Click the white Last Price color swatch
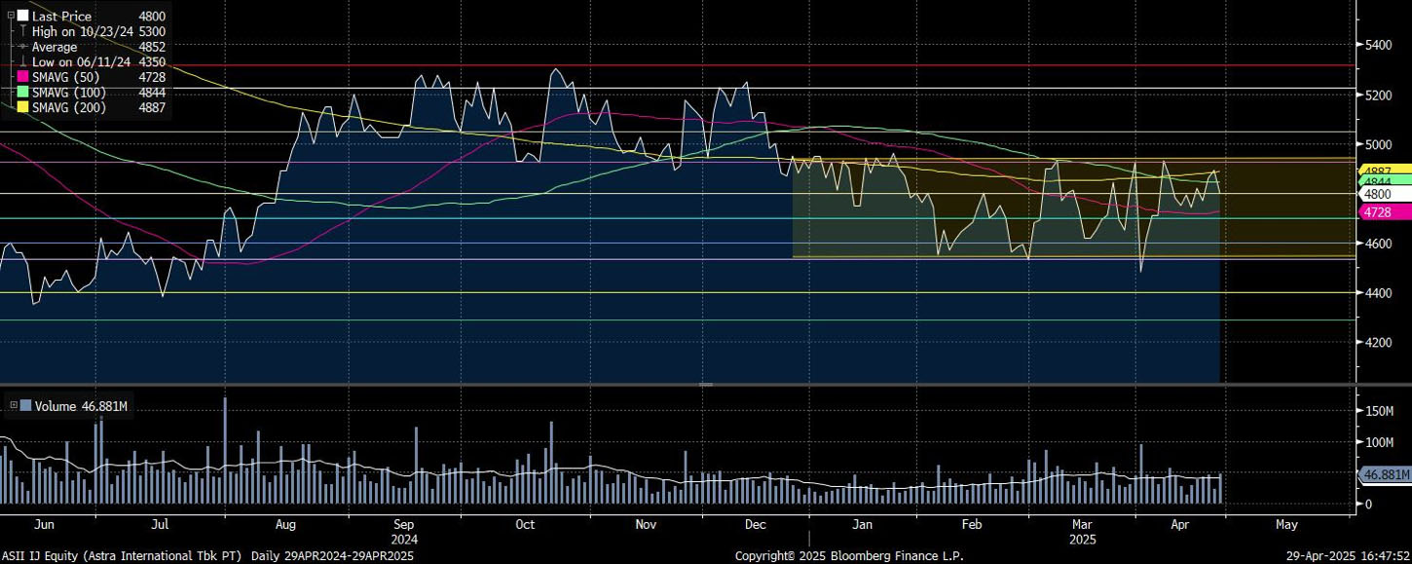Image resolution: width=1412 pixels, height=564 pixels. (x=23, y=17)
